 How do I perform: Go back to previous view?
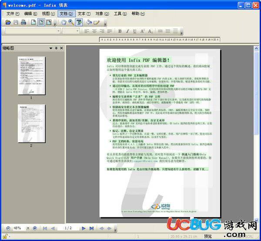coord(101,228)
